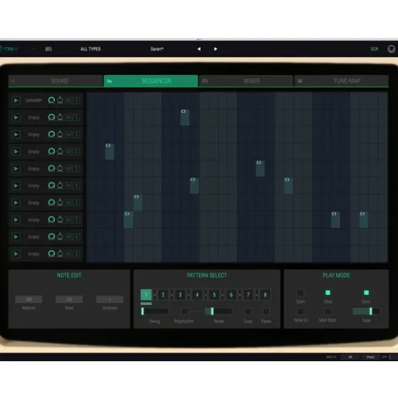Open the ALL TYPES filter dropdown
398x399 pixels.
[90, 49]
